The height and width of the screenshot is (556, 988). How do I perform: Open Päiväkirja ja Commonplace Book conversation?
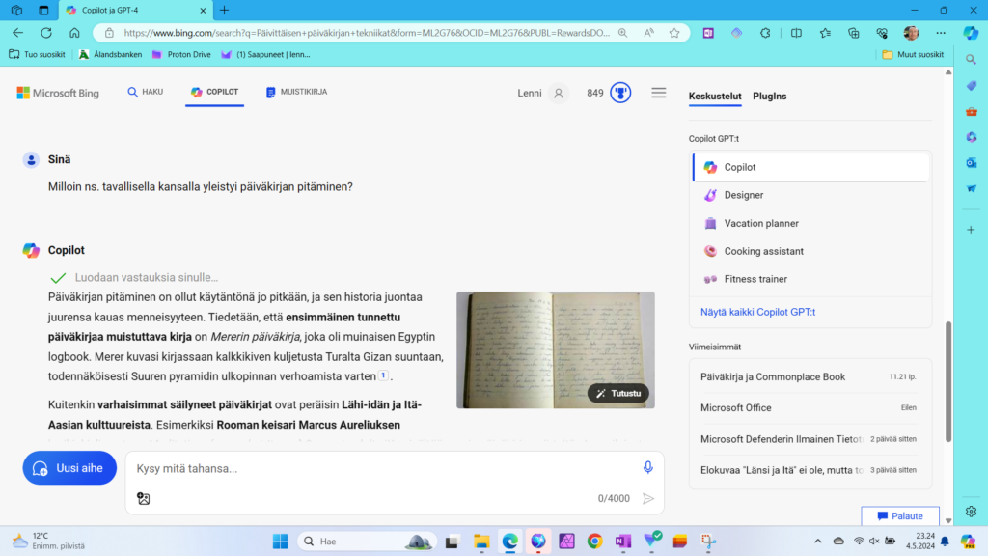[x=810, y=377]
